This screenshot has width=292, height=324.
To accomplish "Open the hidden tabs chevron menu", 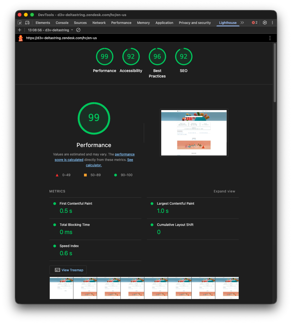I will [242, 23].
